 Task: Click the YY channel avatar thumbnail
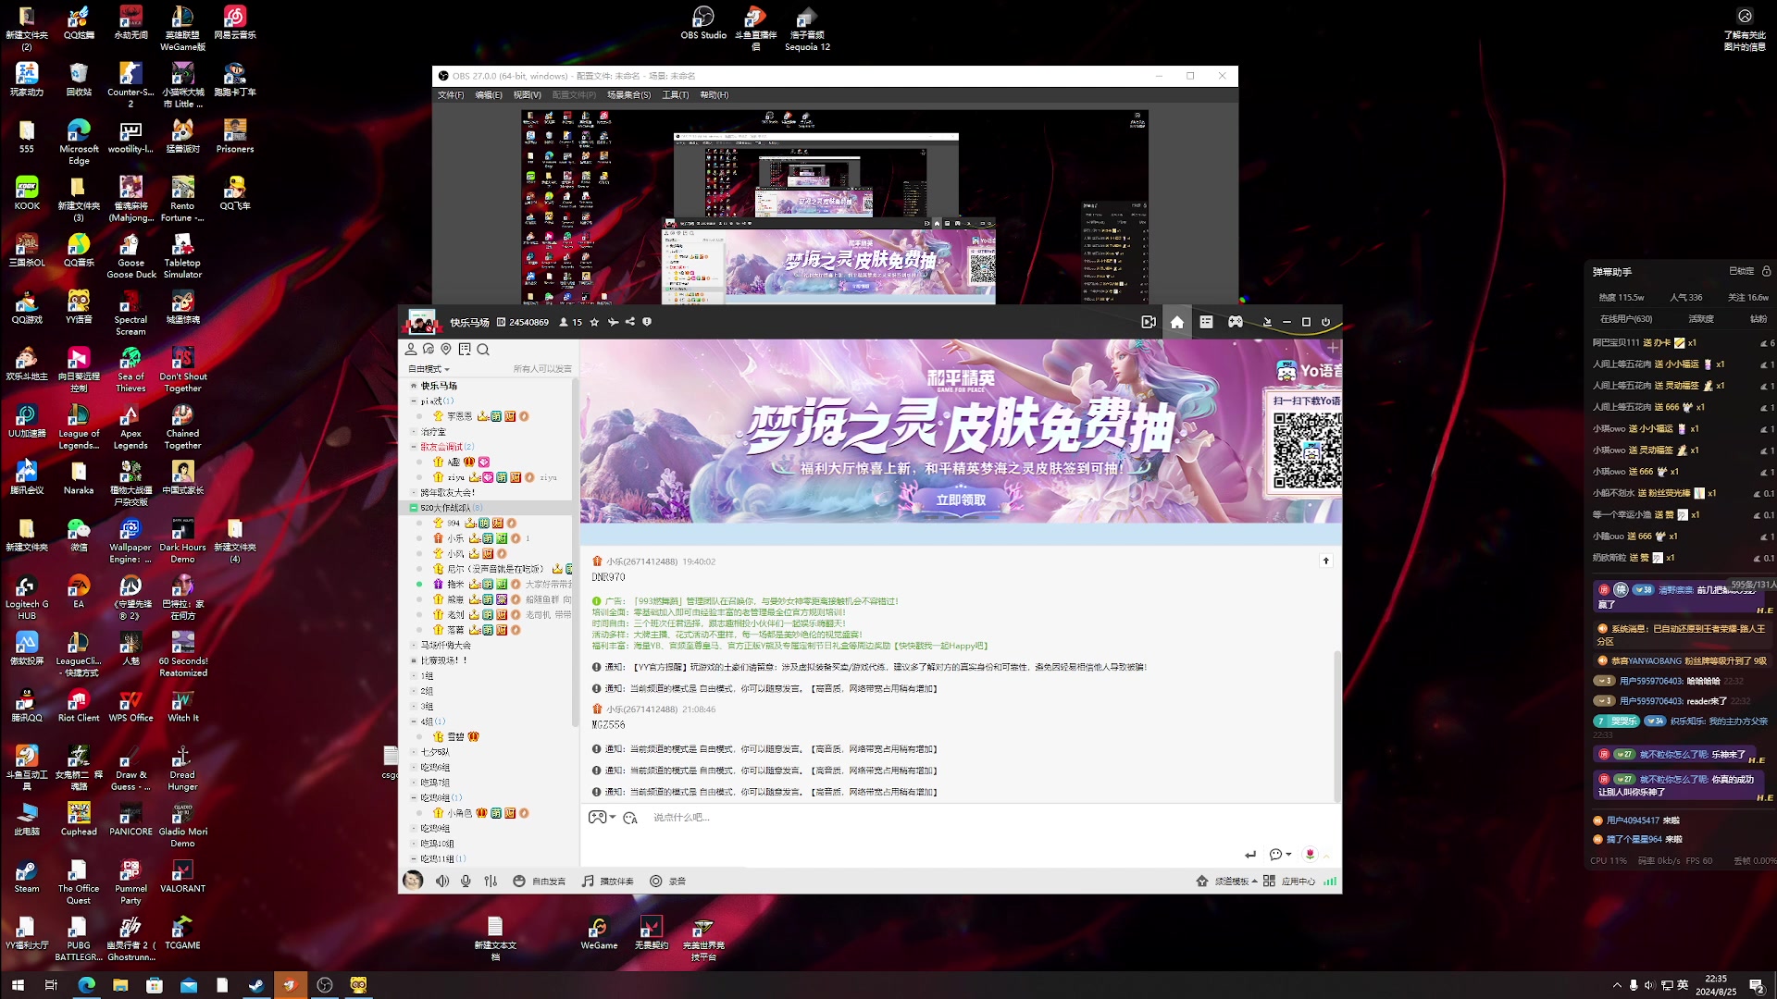coord(421,322)
